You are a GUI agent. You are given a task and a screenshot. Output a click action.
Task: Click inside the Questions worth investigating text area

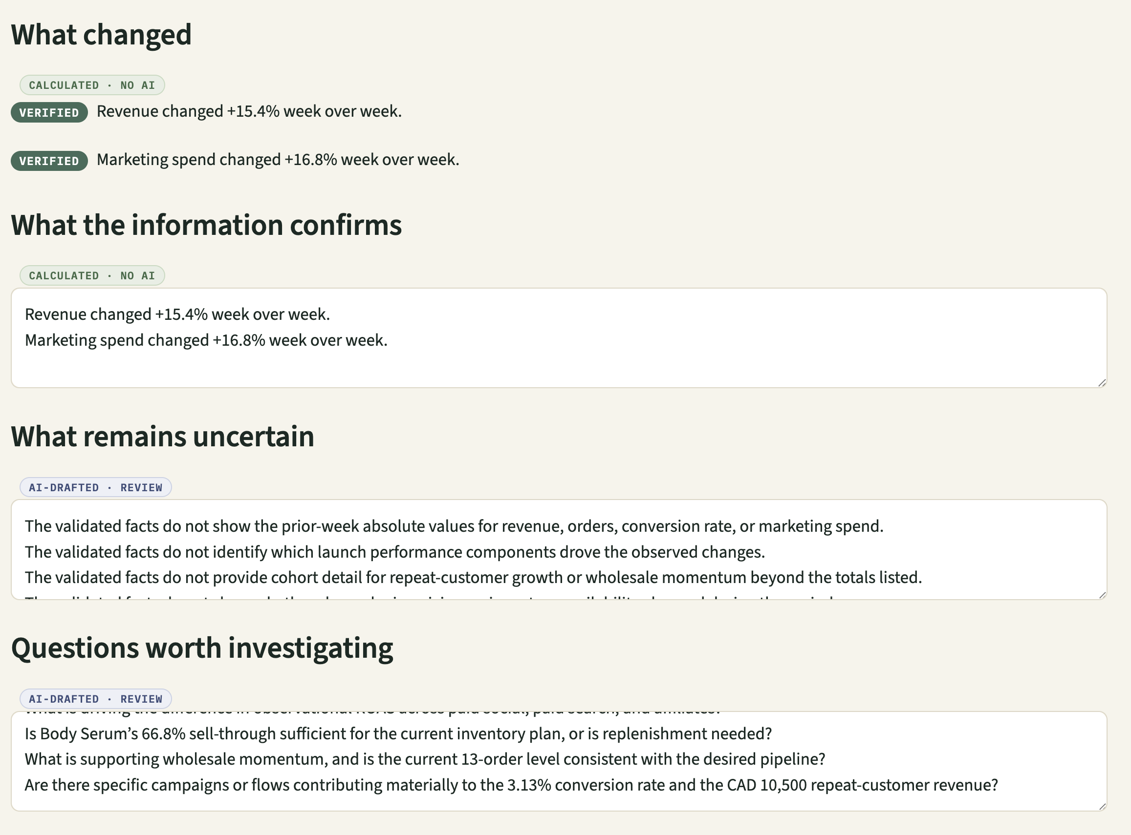(x=559, y=761)
